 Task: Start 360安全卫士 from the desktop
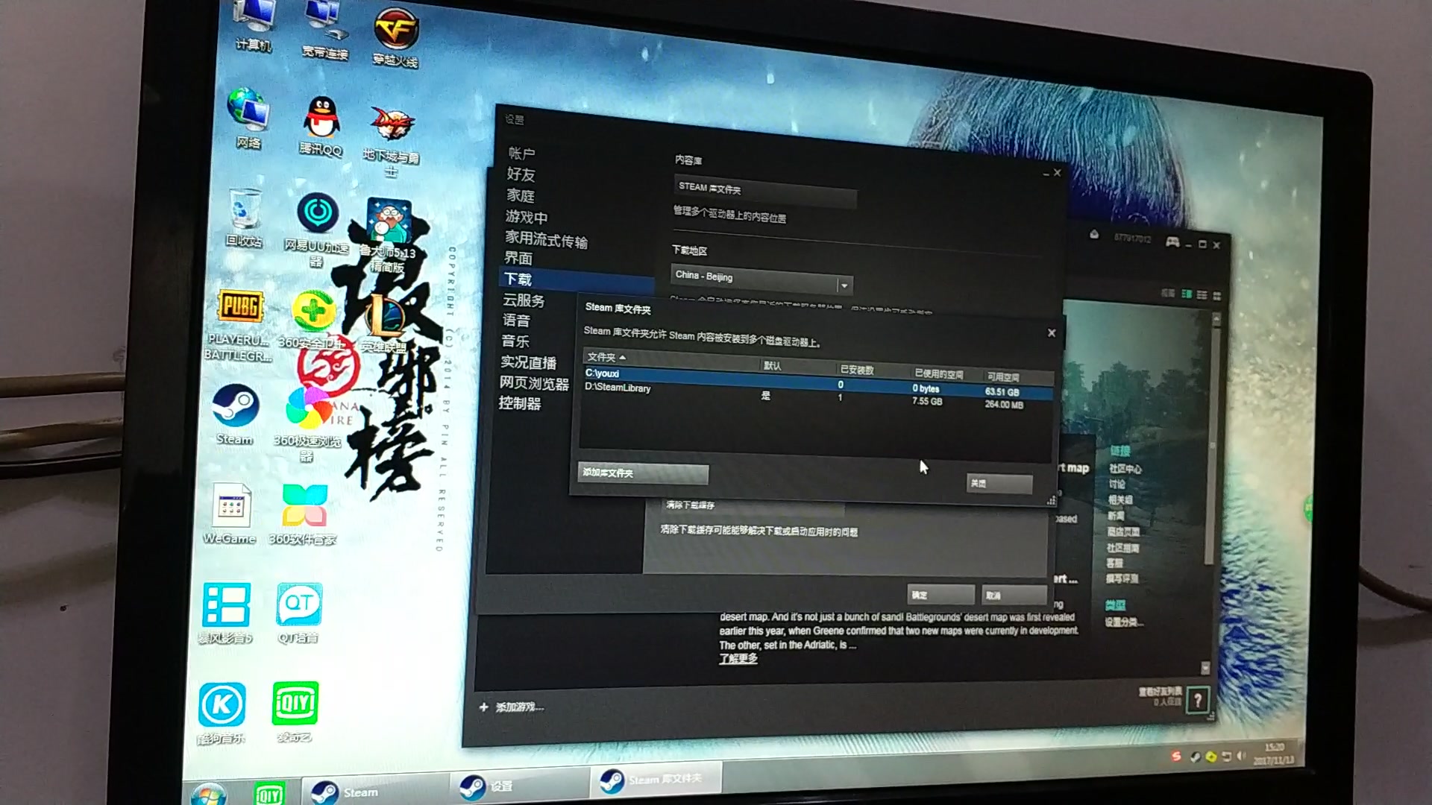click(x=316, y=312)
